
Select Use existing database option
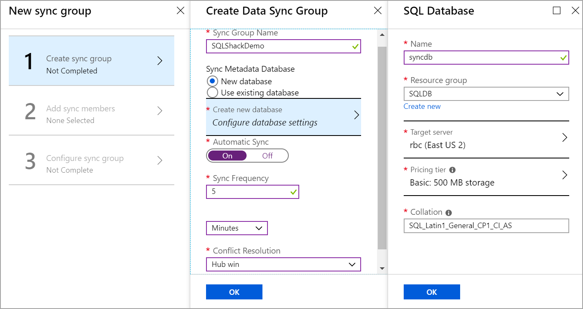[x=213, y=92]
